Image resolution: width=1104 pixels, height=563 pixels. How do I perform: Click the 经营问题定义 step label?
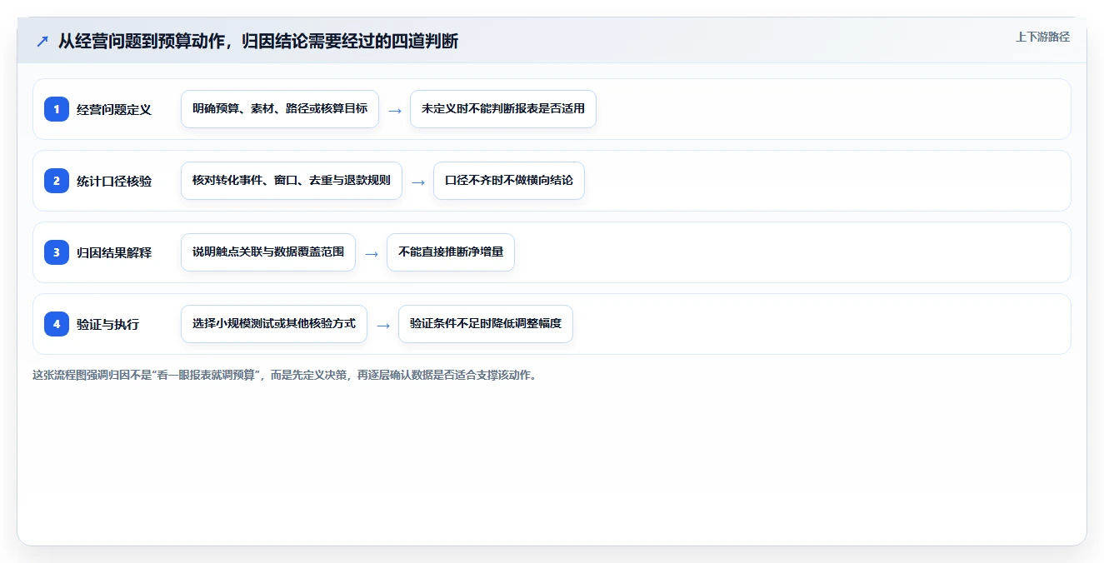114,109
